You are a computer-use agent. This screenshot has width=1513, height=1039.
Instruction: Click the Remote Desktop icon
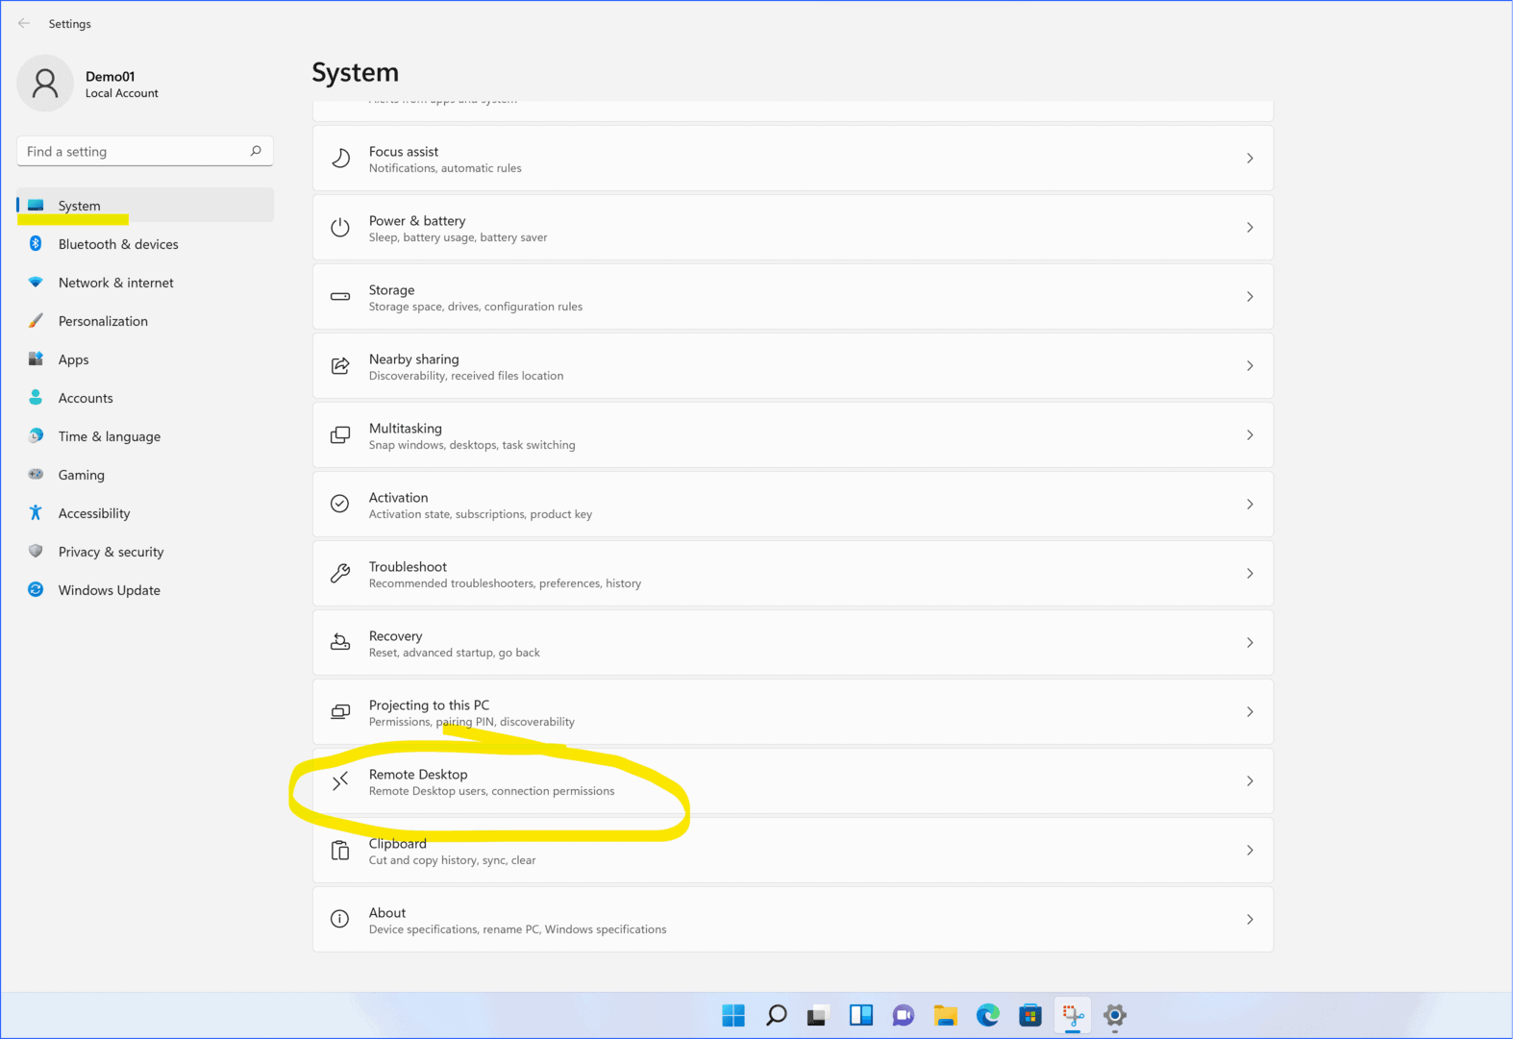(340, 781)
